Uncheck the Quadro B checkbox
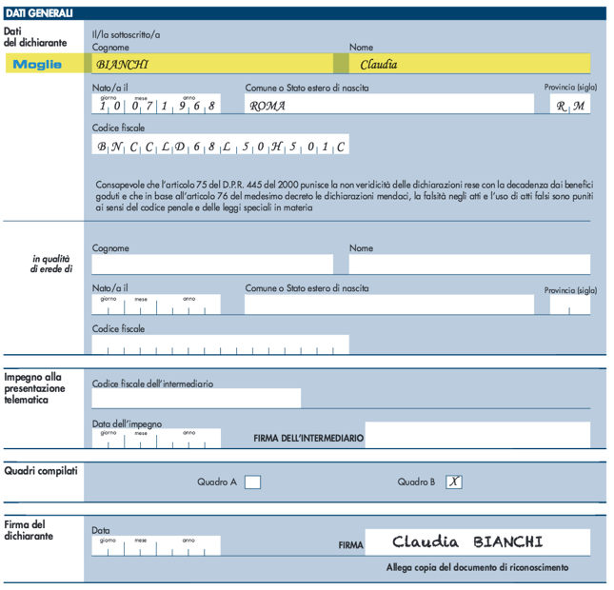The width and height of the screenshot is (614, 590). click(x=454, y=482)
